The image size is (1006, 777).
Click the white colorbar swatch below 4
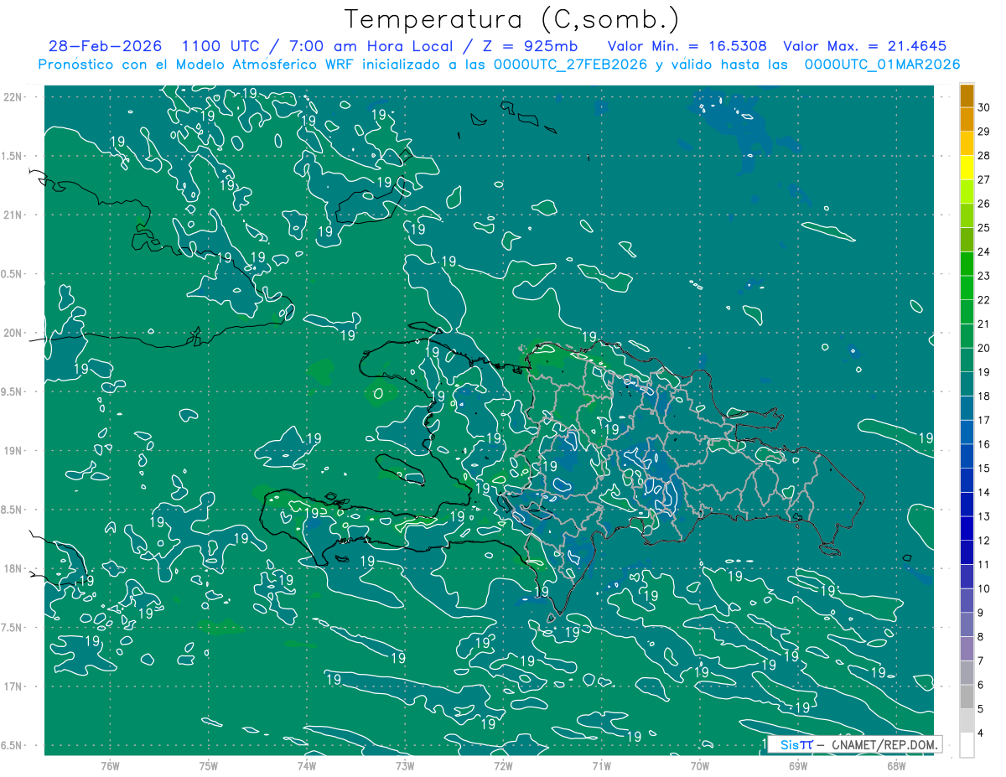[x=967, y=745]
